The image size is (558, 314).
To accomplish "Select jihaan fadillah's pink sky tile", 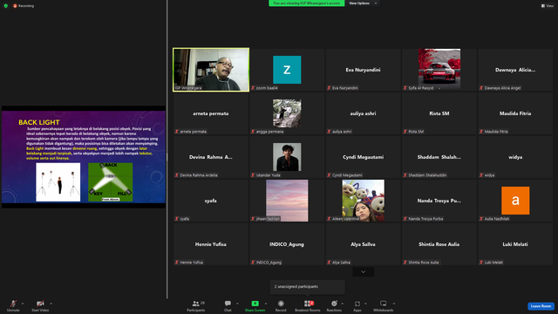I will tap(287, 201).
